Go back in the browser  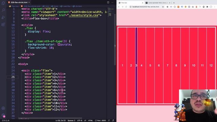click(119, 7)
